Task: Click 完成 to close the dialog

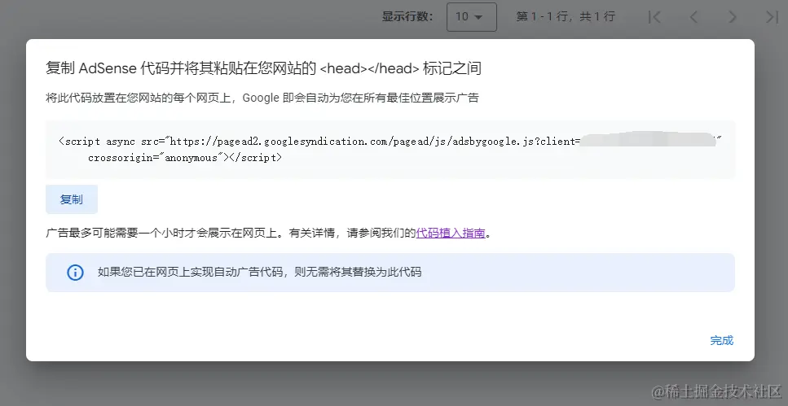Action: click(722, 340)
